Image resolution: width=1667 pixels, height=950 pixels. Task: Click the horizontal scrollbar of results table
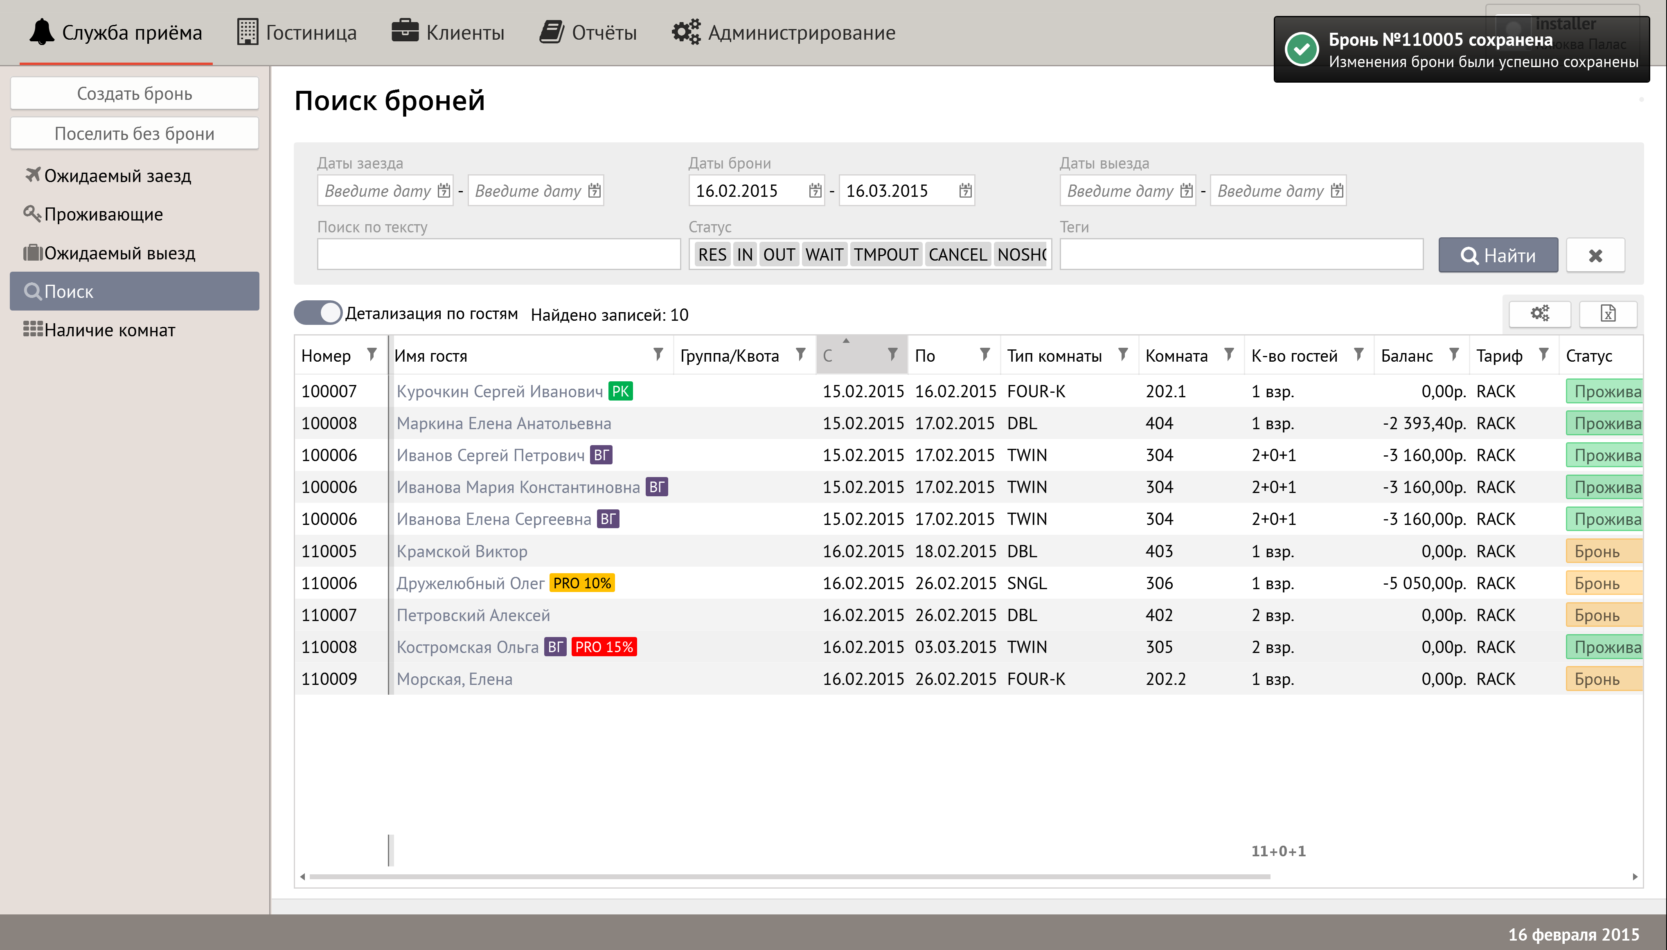[789, 876]
